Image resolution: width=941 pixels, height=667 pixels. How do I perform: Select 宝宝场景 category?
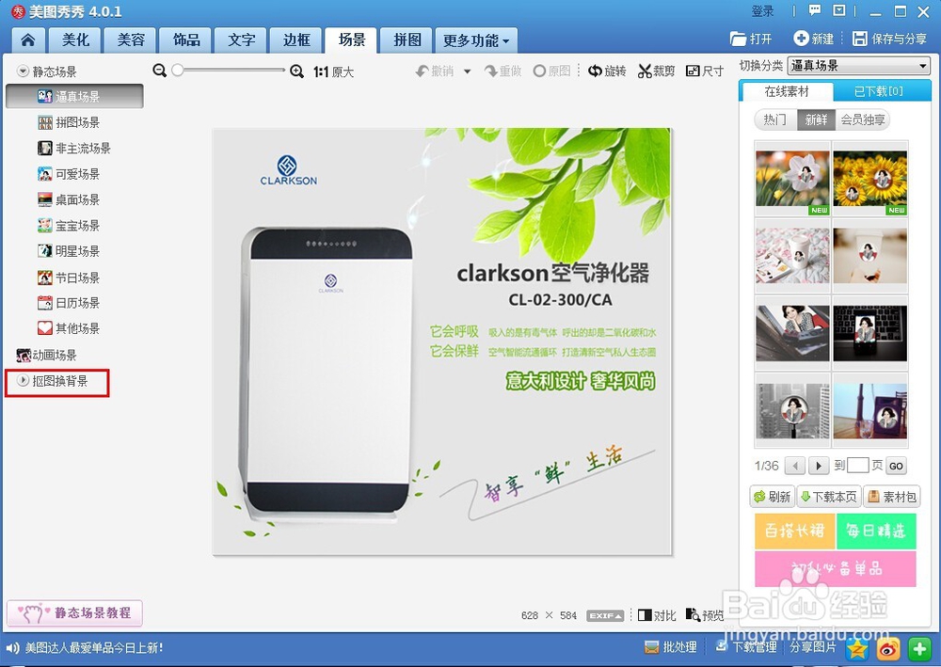(x=69, y=226)
